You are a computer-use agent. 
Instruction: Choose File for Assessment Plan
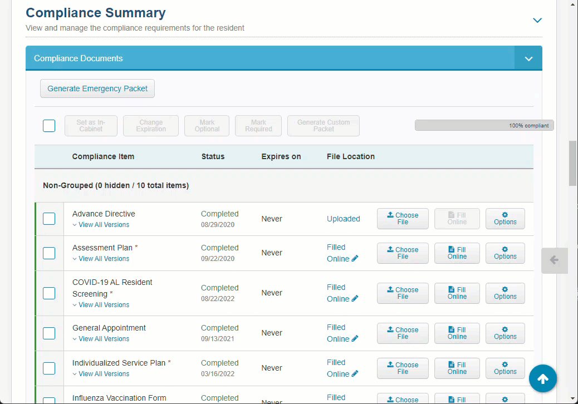[403, 253]
